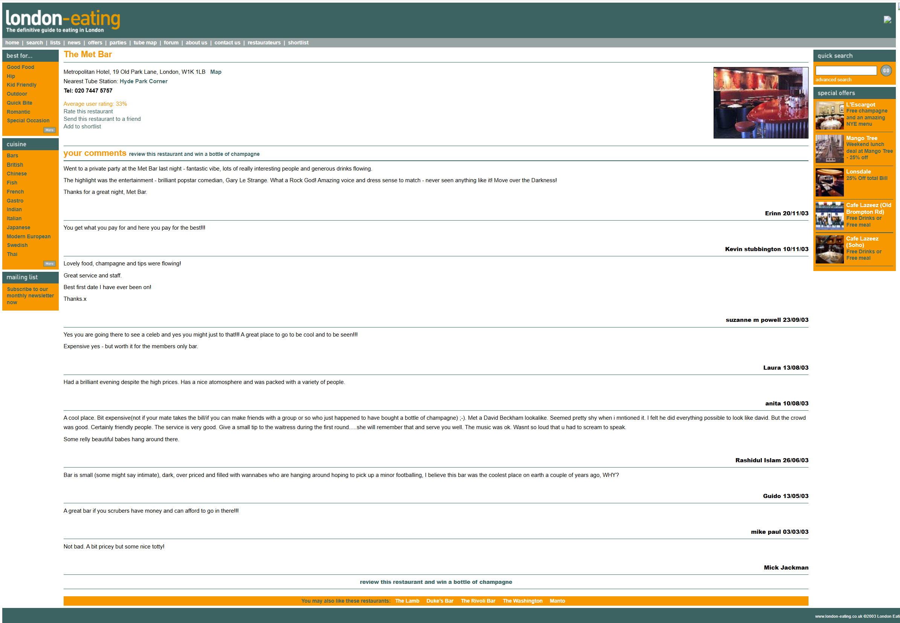Open lists in the navigation bar
Viewport: 900px width, 623px height.
(55, 43)
